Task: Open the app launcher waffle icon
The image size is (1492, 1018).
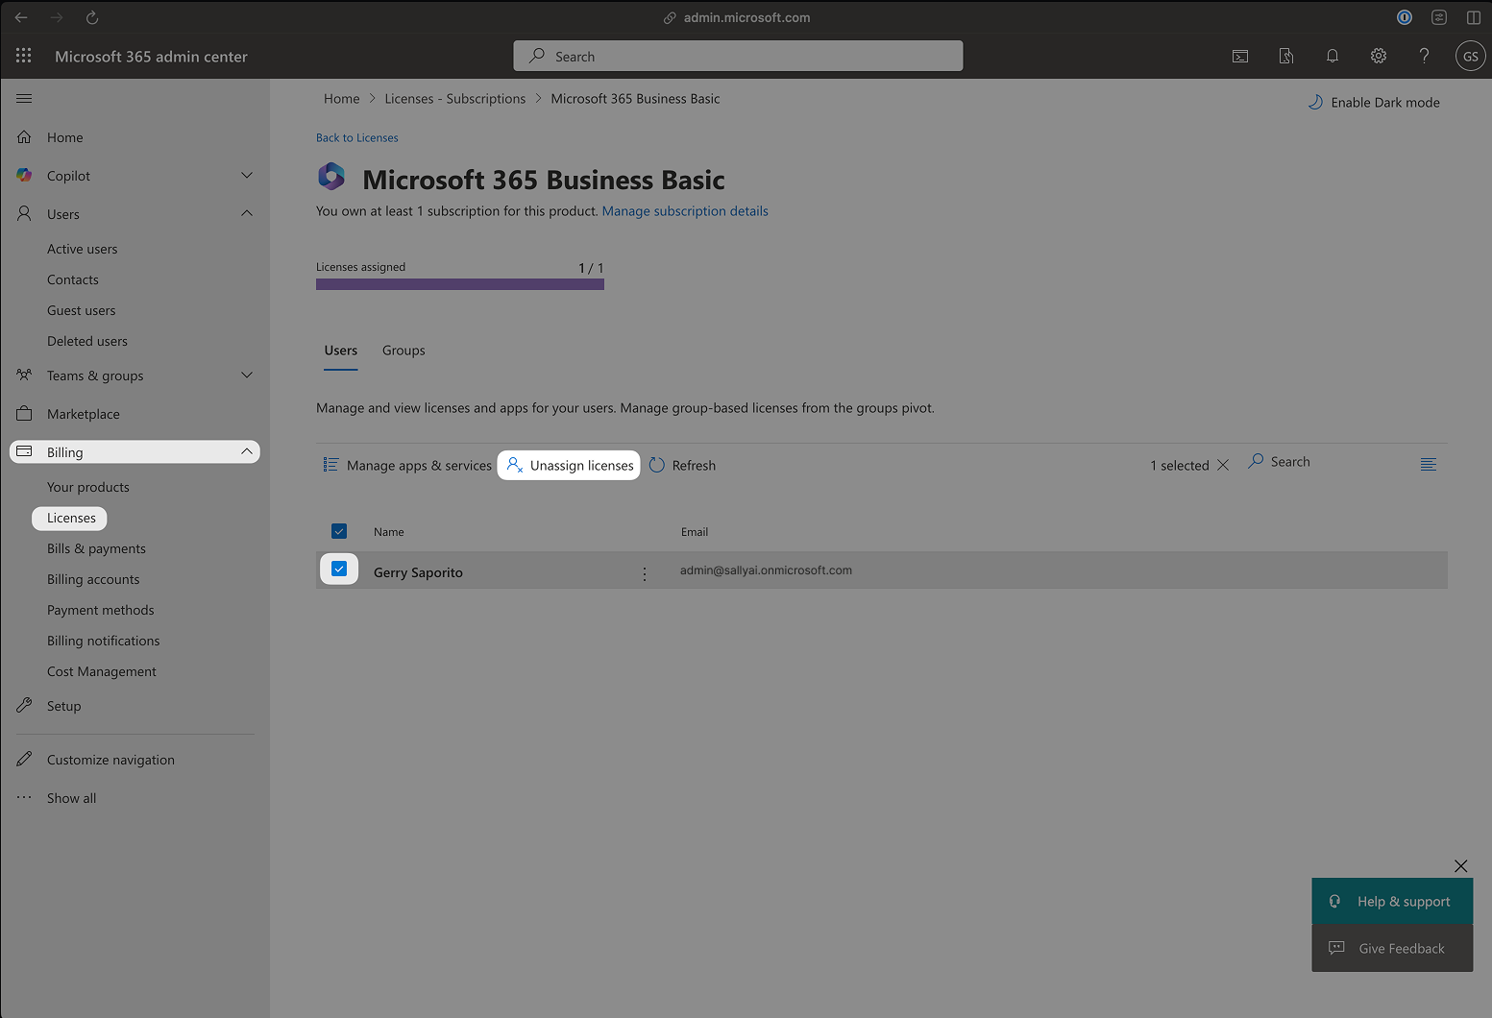Action: (23, 56)
